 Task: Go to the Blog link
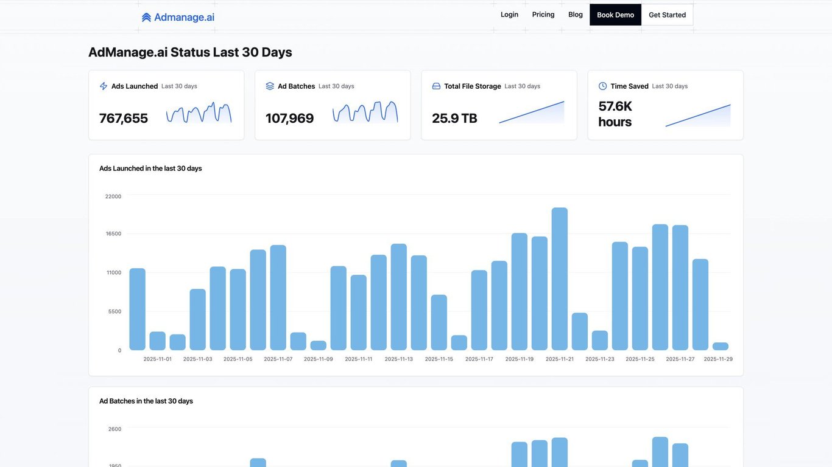576,15
